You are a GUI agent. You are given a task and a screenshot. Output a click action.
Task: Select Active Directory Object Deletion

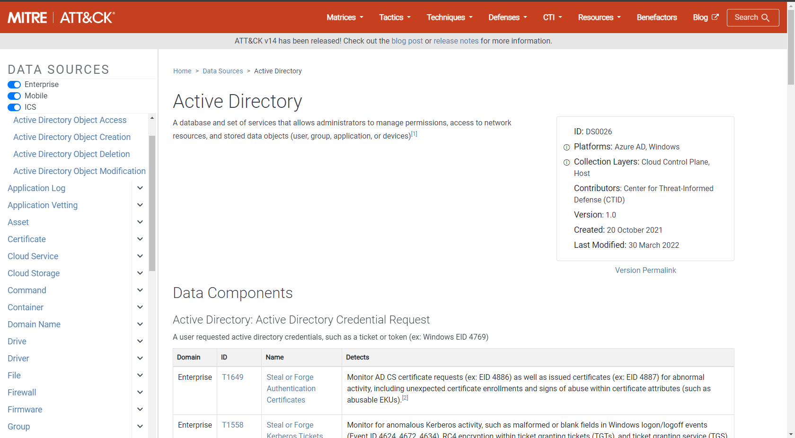pos(71,154)
